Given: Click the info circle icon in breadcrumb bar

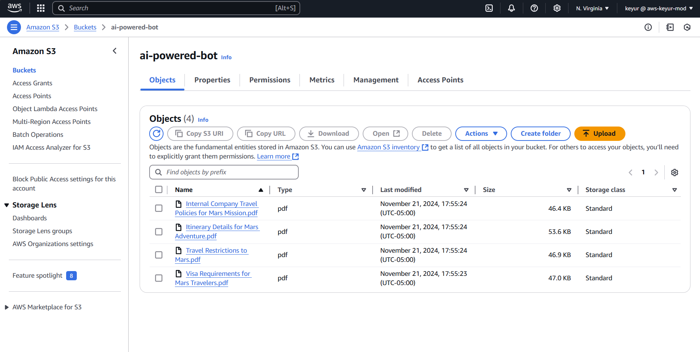Looking at the screenshot, I should 648,27.
